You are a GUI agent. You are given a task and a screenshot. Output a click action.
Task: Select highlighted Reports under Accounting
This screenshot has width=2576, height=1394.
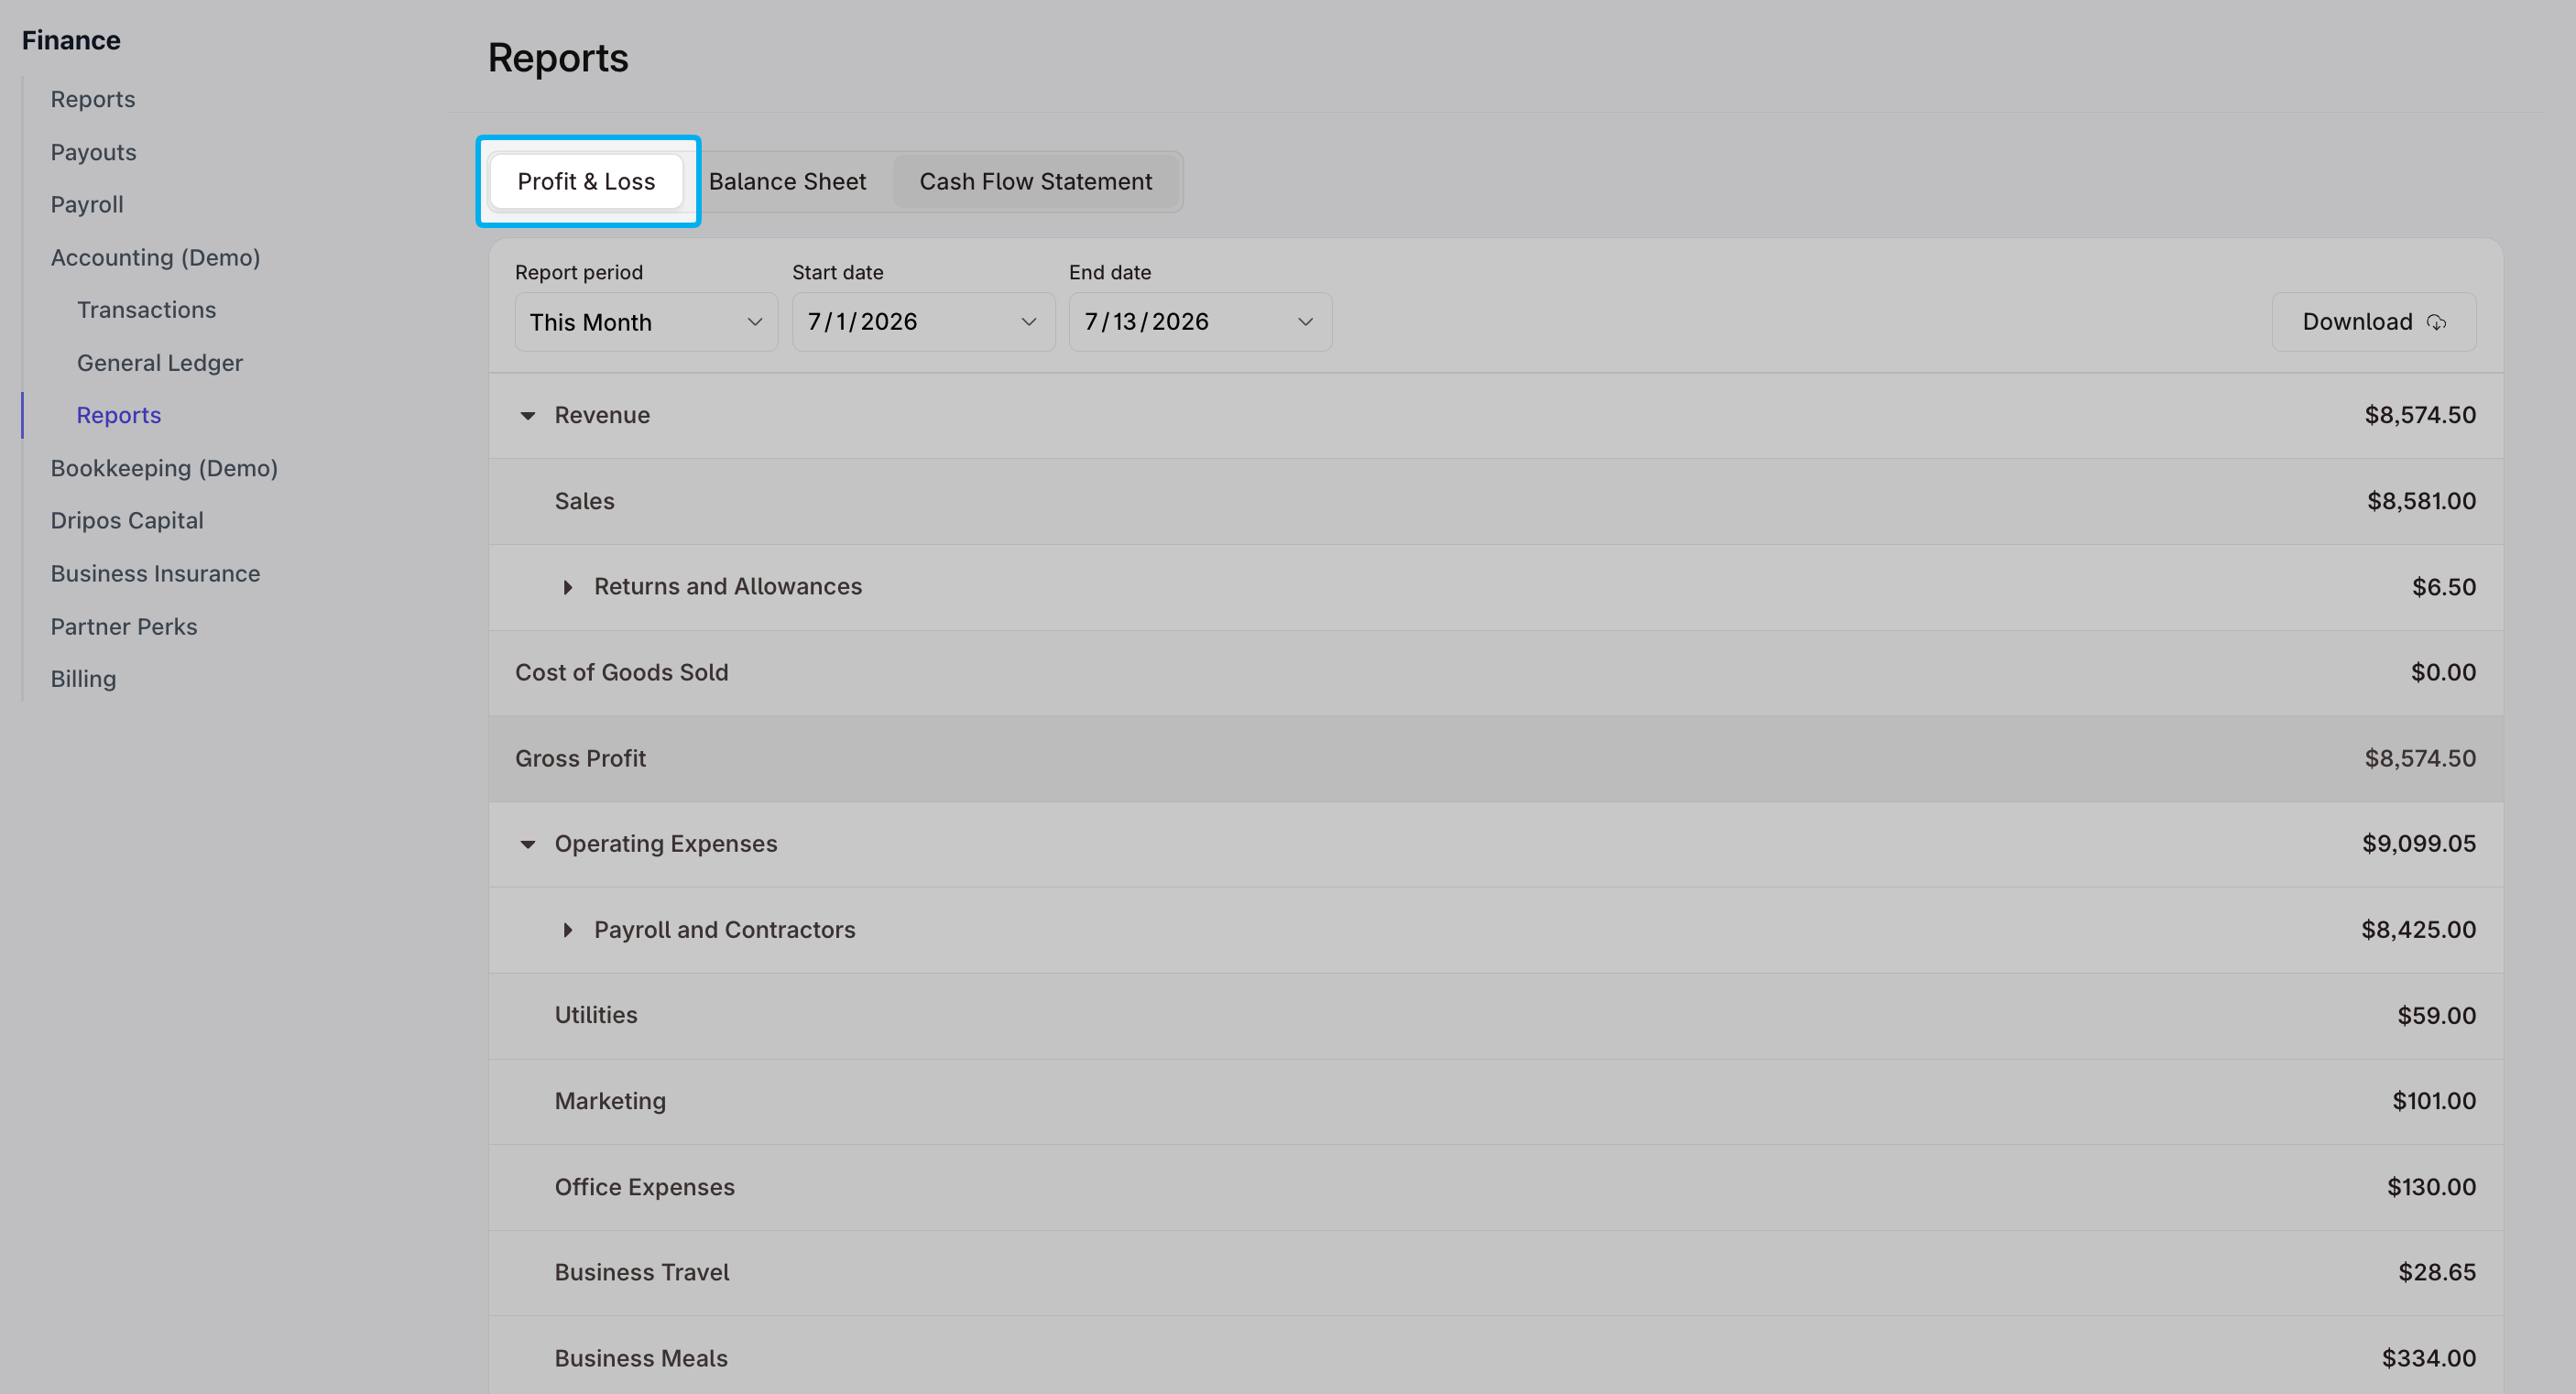[x=118, y=415]
